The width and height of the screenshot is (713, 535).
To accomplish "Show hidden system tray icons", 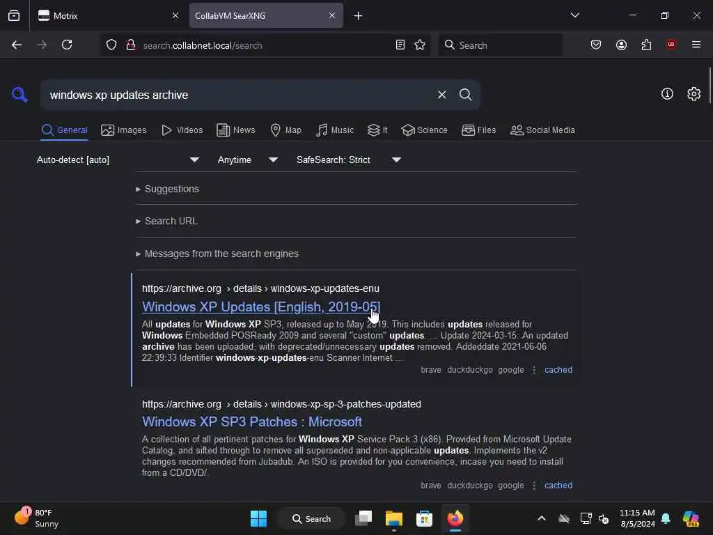I will point(542,518).
